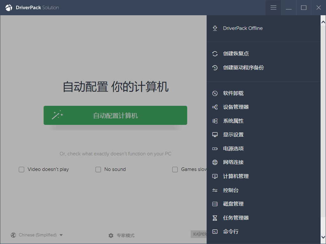The width and height of the screenshot is (326, 244).
Task: Click the System Properties (系统属性) Windows icon
Action: [x=215, y=121]
